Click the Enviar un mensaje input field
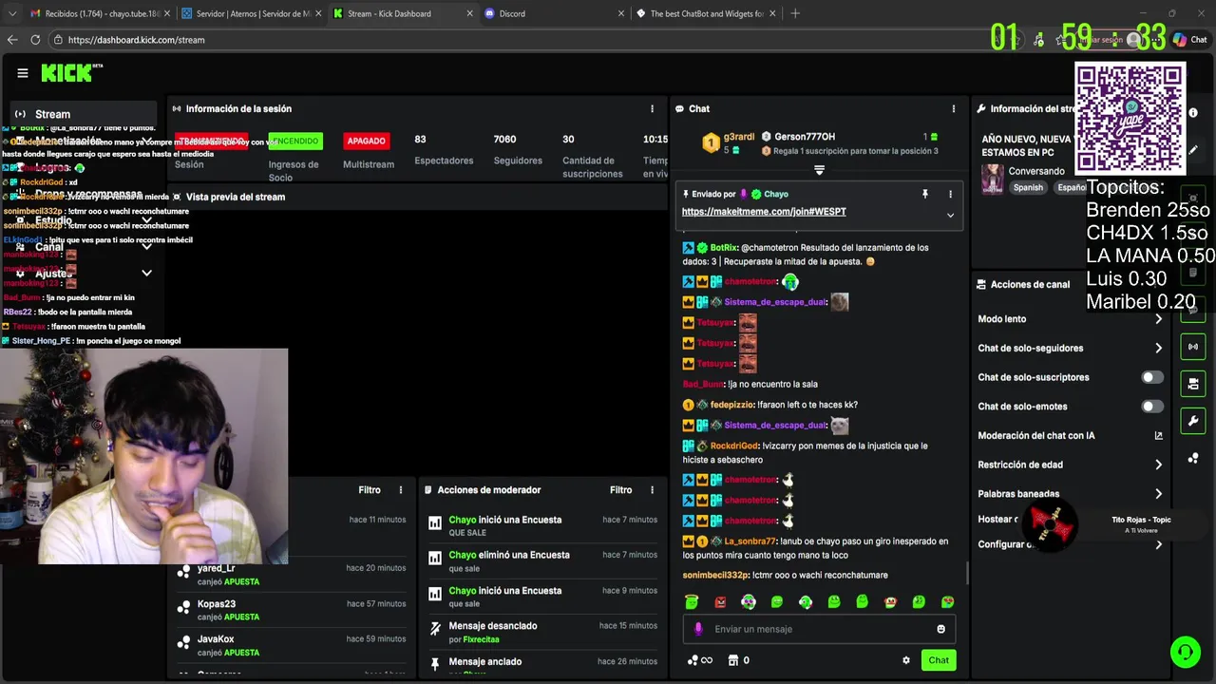 819,629
